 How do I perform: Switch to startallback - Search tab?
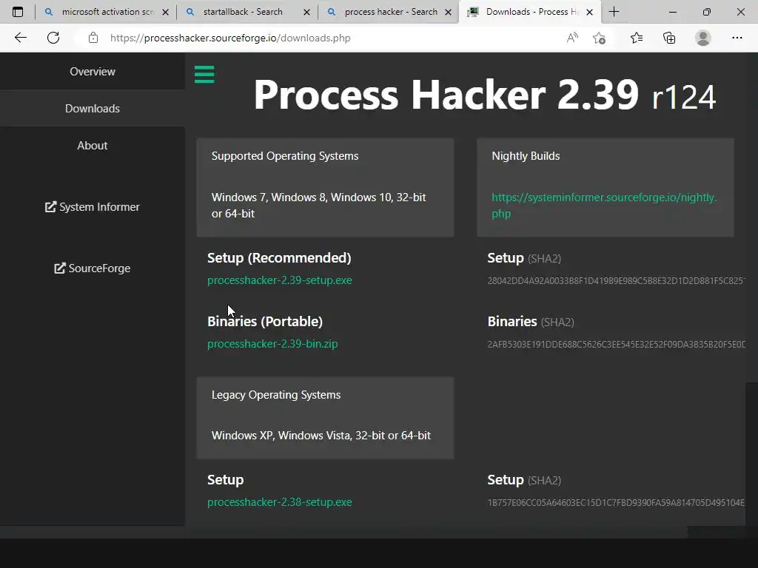247,12
